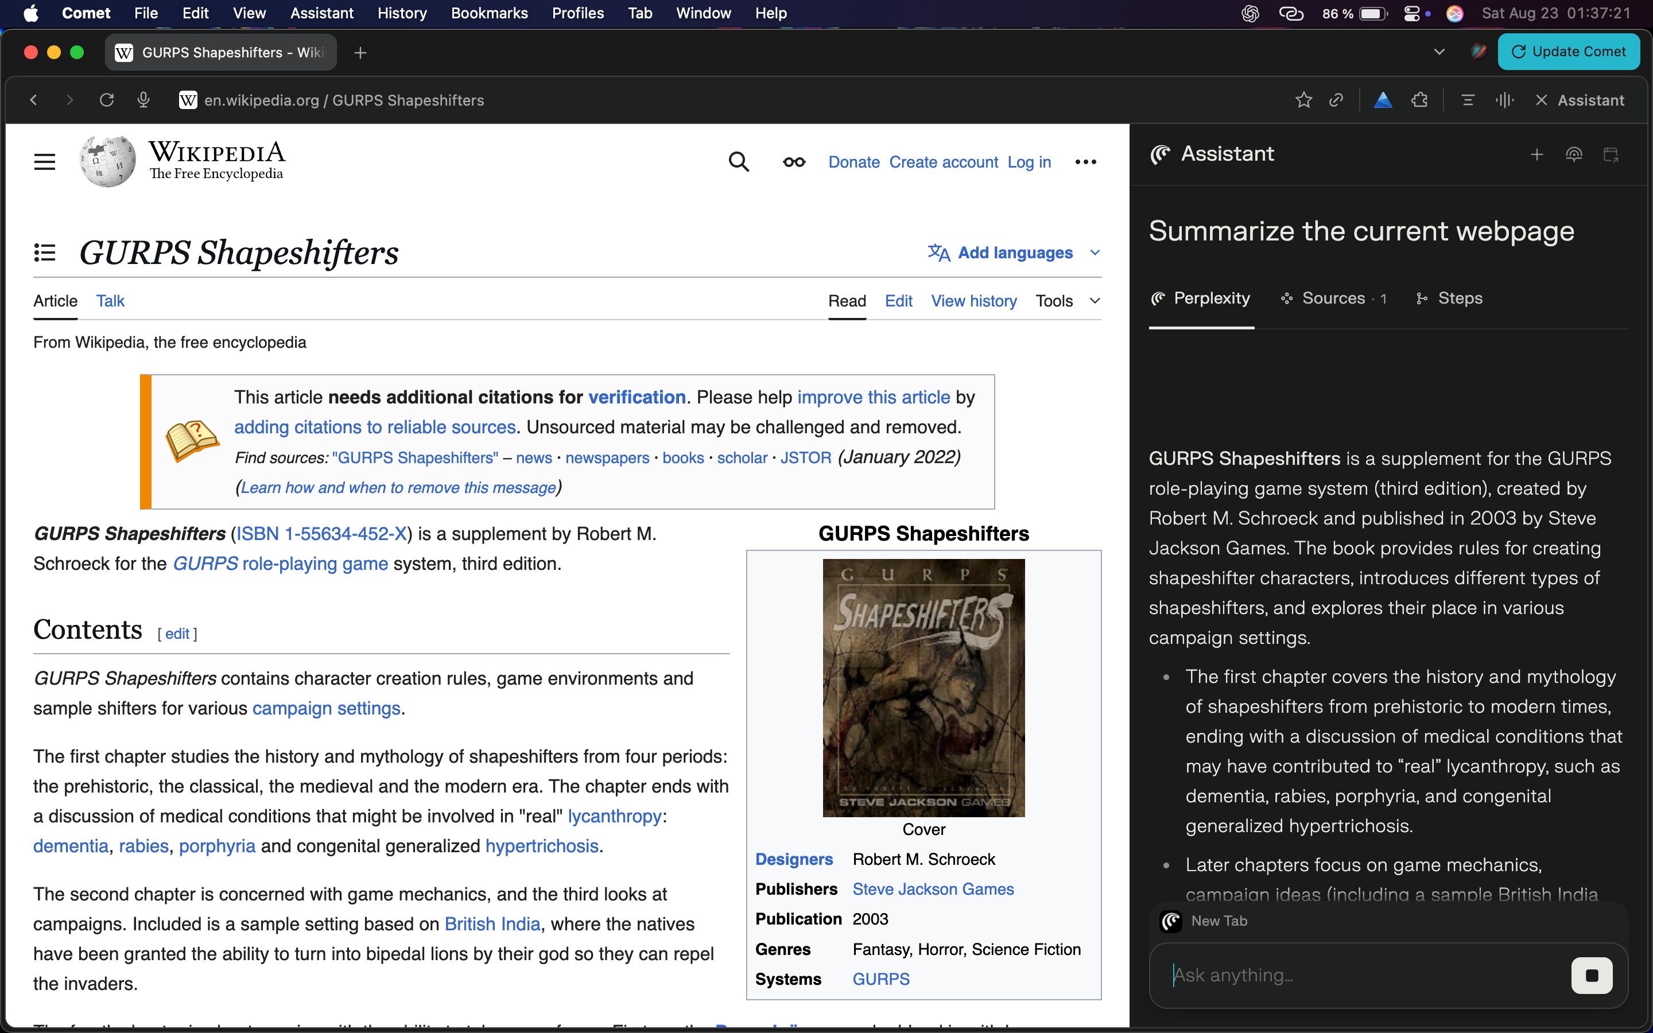This screenshot has height=1033, width=1653.
Task: Click the Log in link
Action: [1029, 162]
